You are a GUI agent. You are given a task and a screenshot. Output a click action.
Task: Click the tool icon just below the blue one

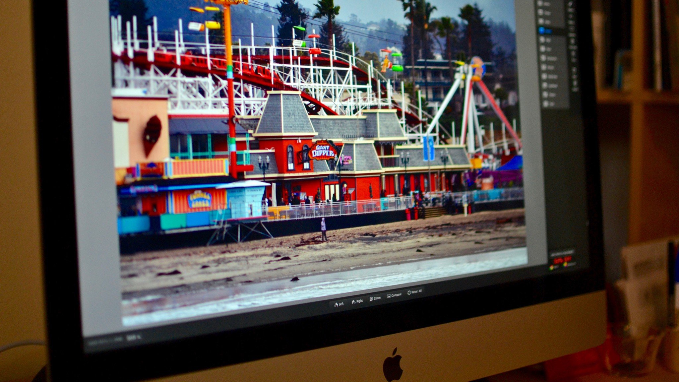[542, 39]
